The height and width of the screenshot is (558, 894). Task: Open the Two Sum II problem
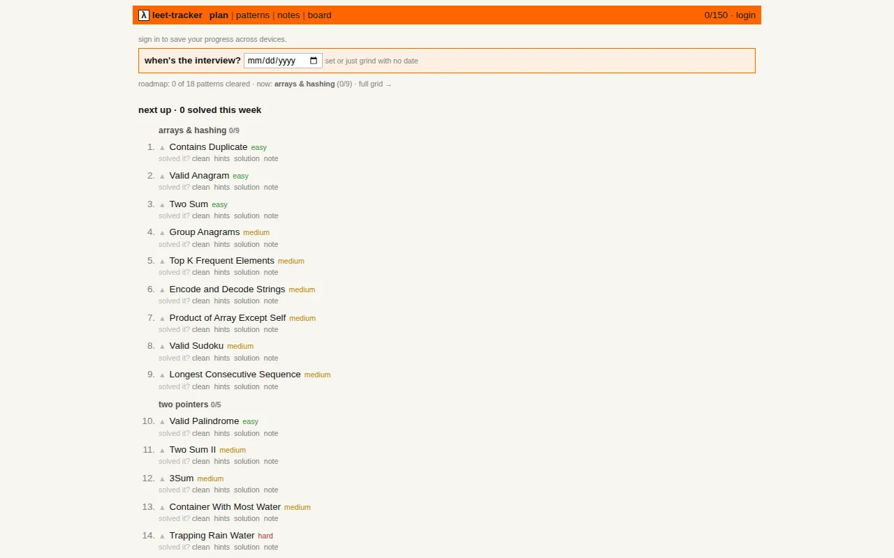(193, 450)
